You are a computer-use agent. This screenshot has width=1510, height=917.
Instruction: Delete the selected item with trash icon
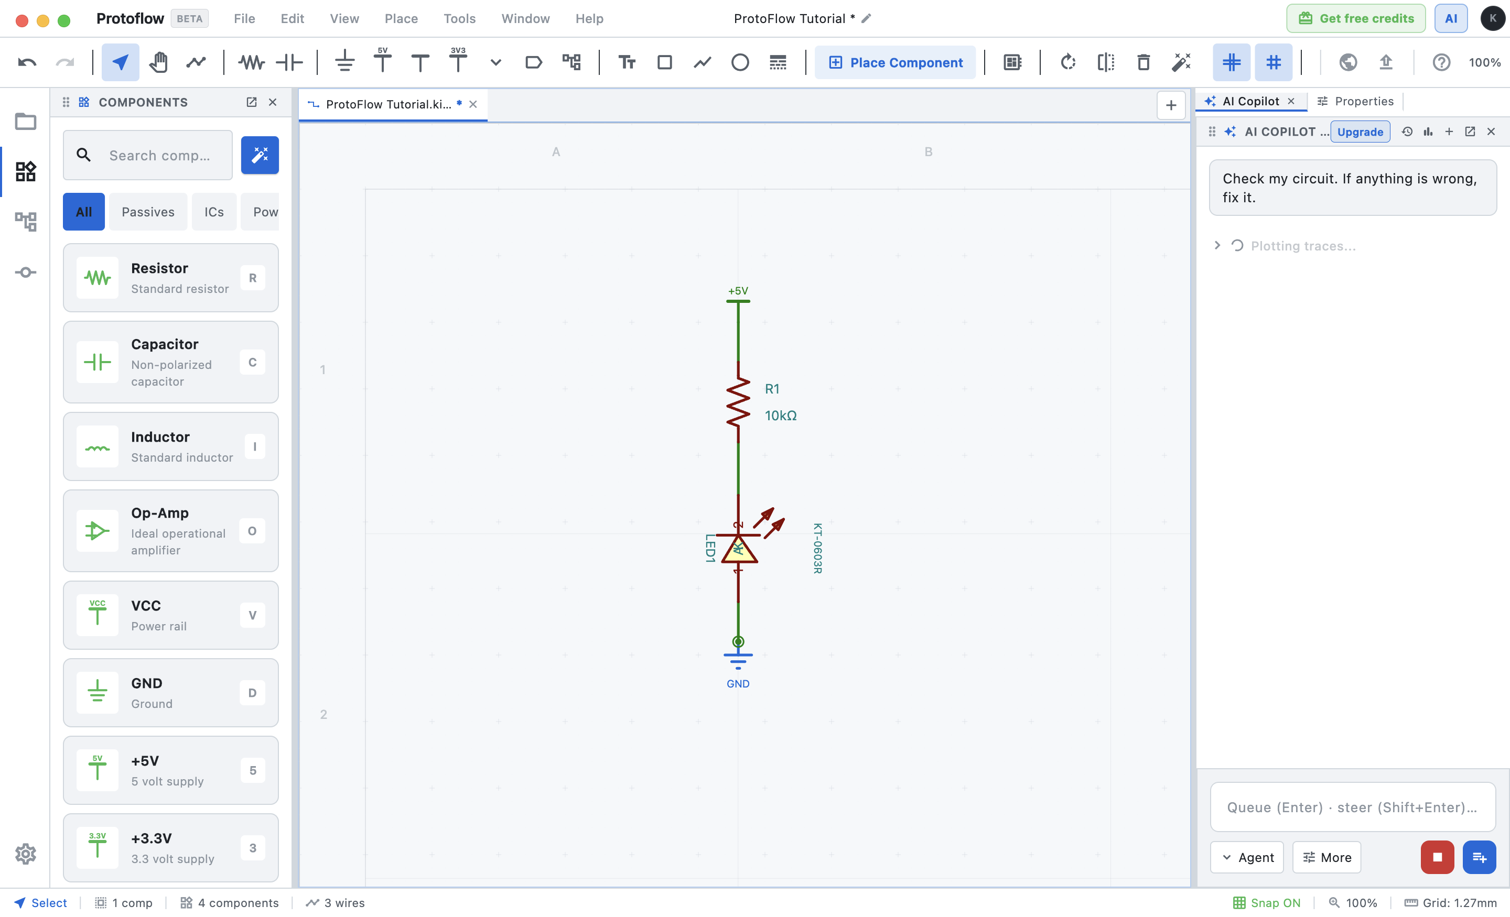pyautogui.click(x=1144, y=62)
